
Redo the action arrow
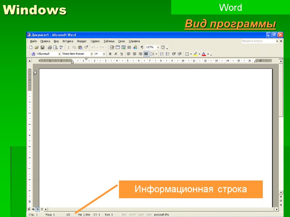point(101,47)
